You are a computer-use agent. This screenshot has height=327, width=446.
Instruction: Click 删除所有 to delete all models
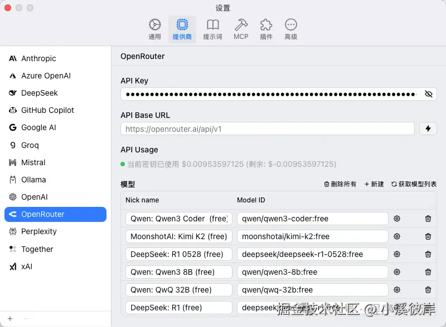(x=339, y=184)
